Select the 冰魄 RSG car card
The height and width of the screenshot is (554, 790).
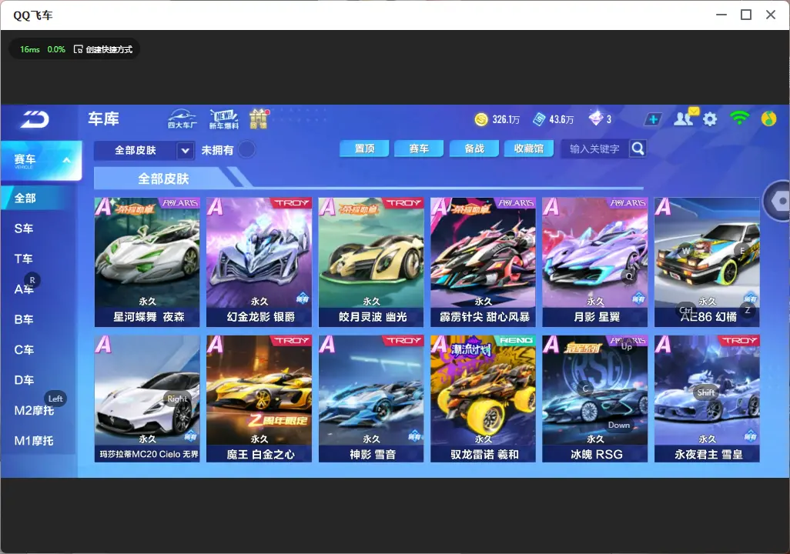click(595, 399)
